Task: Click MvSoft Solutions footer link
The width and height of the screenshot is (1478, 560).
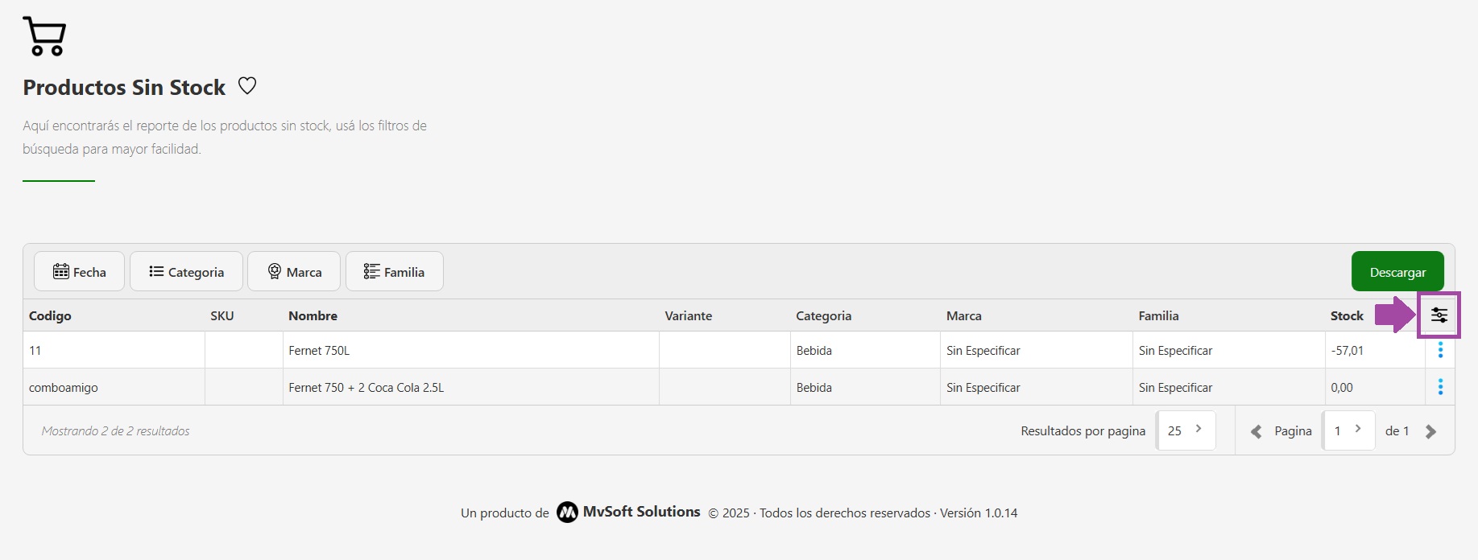Action: pyautogui.click(x=641, y=512)
